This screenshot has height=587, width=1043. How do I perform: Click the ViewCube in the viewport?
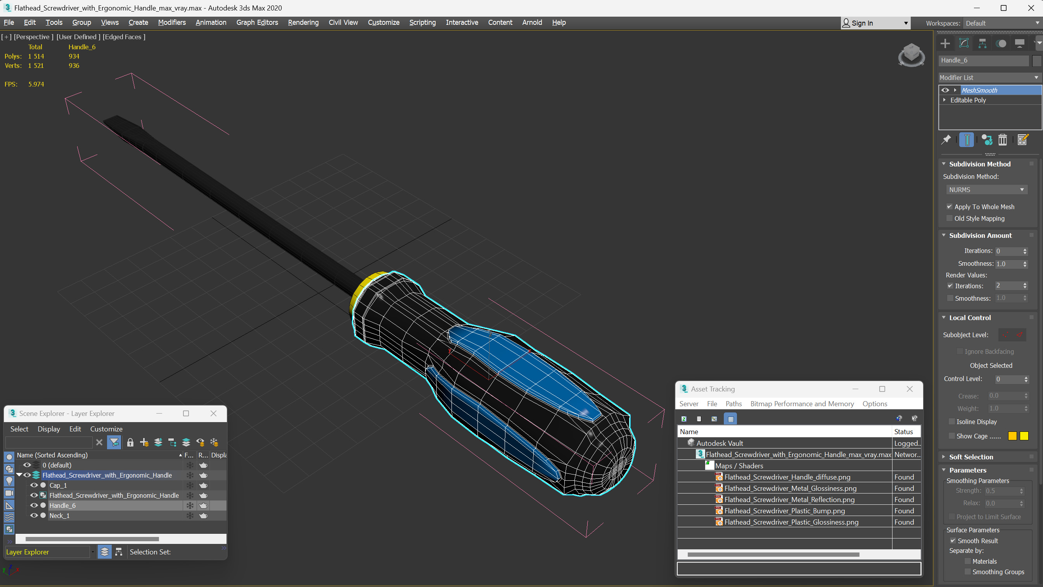click(911, 55)
